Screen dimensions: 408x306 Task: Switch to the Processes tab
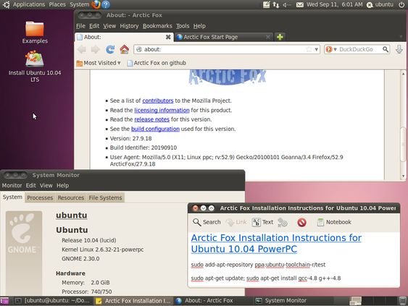point(40,197)
